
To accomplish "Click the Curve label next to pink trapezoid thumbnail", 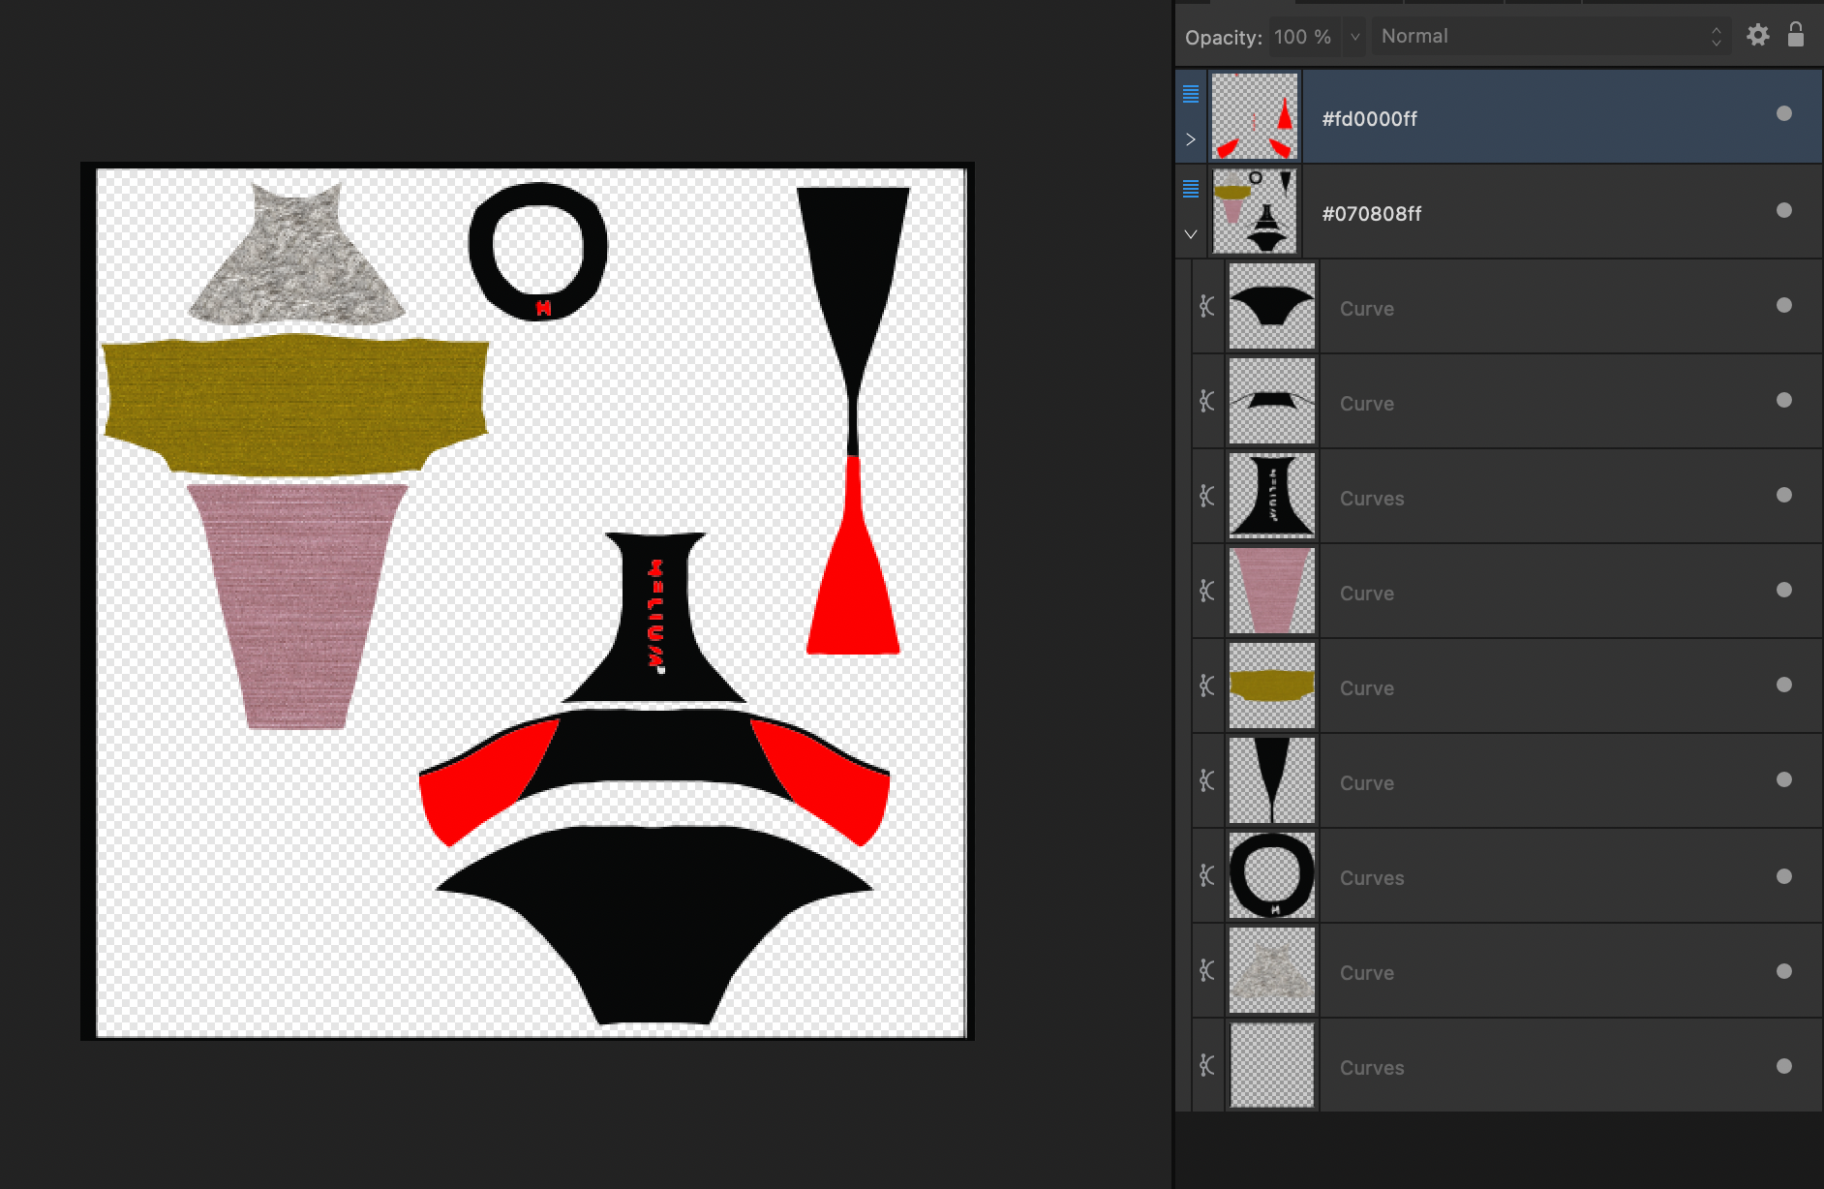I will click(1367, 594).
